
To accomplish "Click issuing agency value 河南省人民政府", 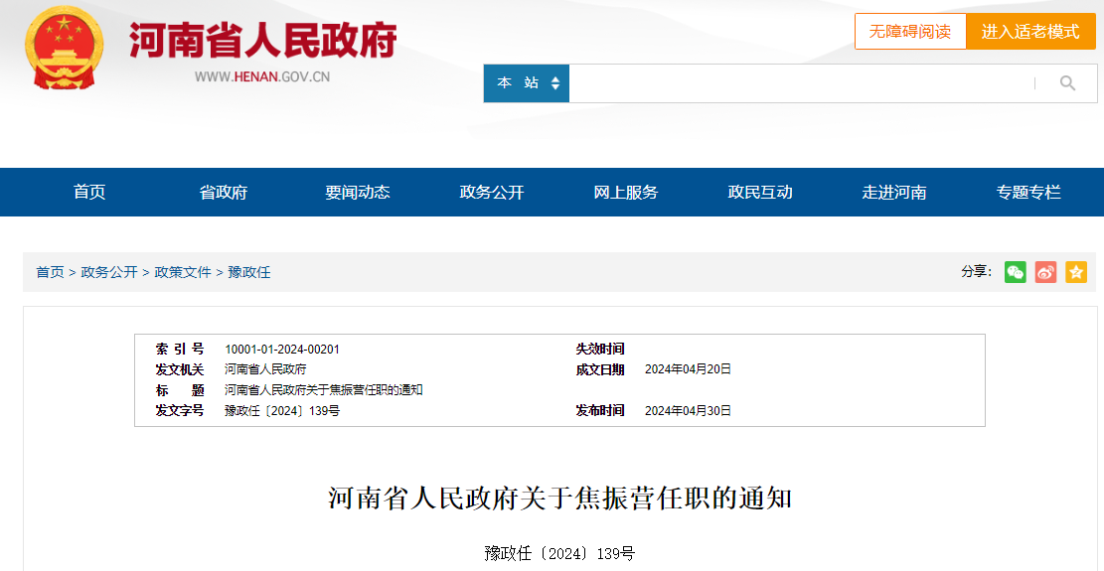I will pos(265,369).
